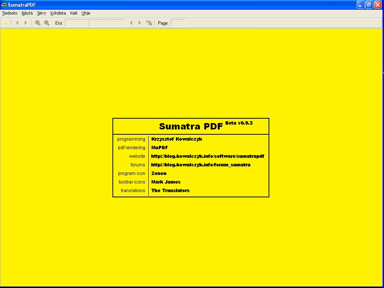
Task: Expand the Siirry menu
Action: 41,13
